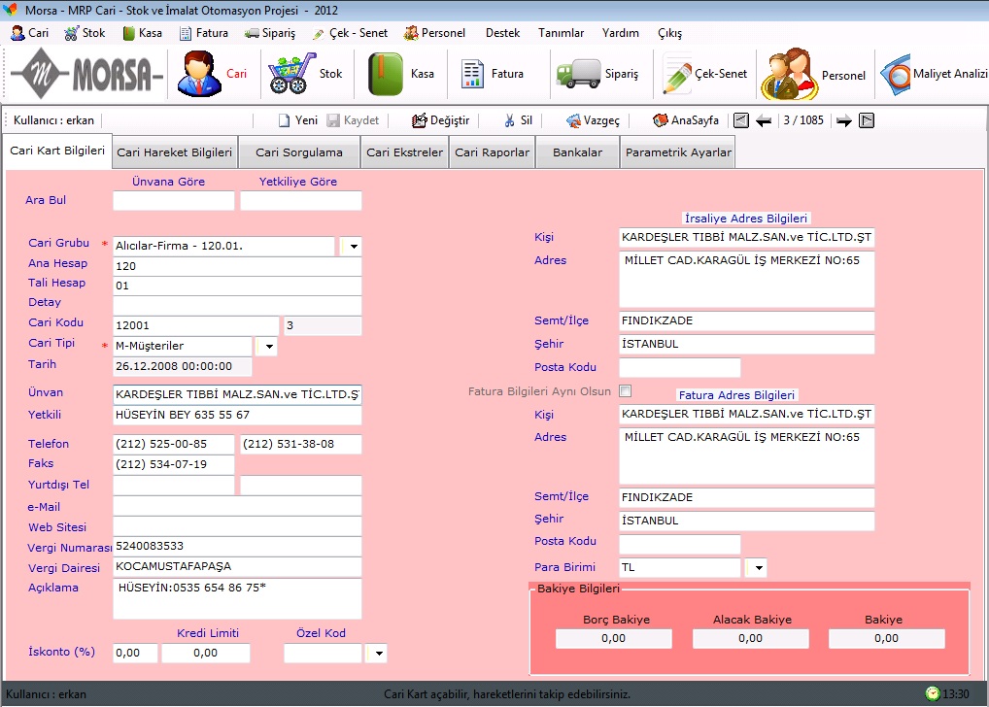Click the status bar clock icon
This screenshot has height=707, width=989.
click(933, 693)
